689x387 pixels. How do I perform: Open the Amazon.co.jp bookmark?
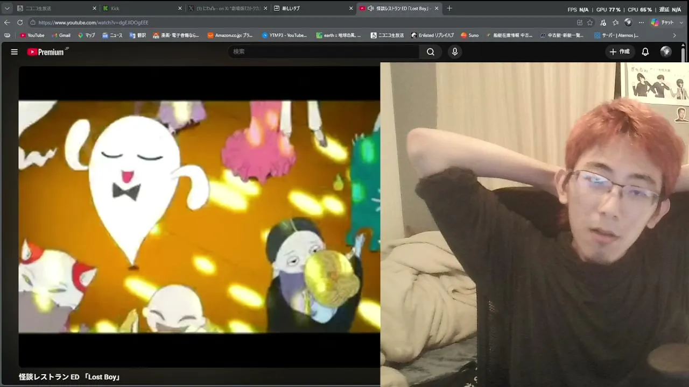[x=230, y=35]
